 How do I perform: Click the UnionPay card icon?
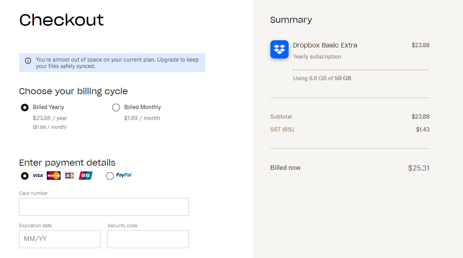(x=85, y=175)
